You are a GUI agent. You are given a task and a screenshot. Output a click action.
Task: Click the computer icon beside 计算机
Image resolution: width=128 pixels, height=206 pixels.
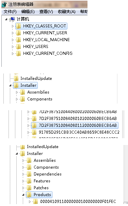click(13, 19)
